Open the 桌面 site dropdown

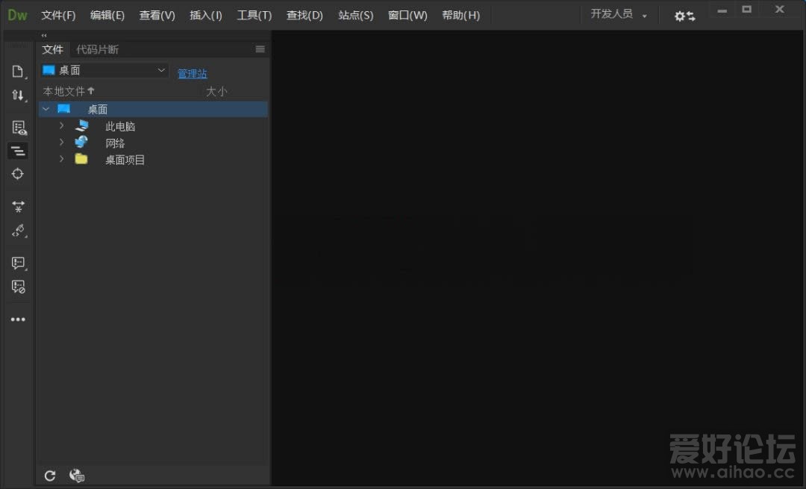pos(104,70)
